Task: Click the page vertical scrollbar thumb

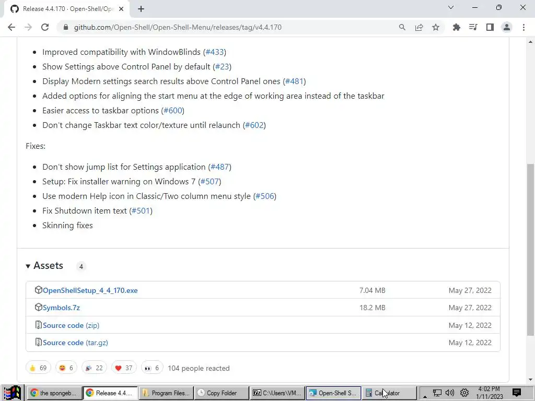Action: 530,250
